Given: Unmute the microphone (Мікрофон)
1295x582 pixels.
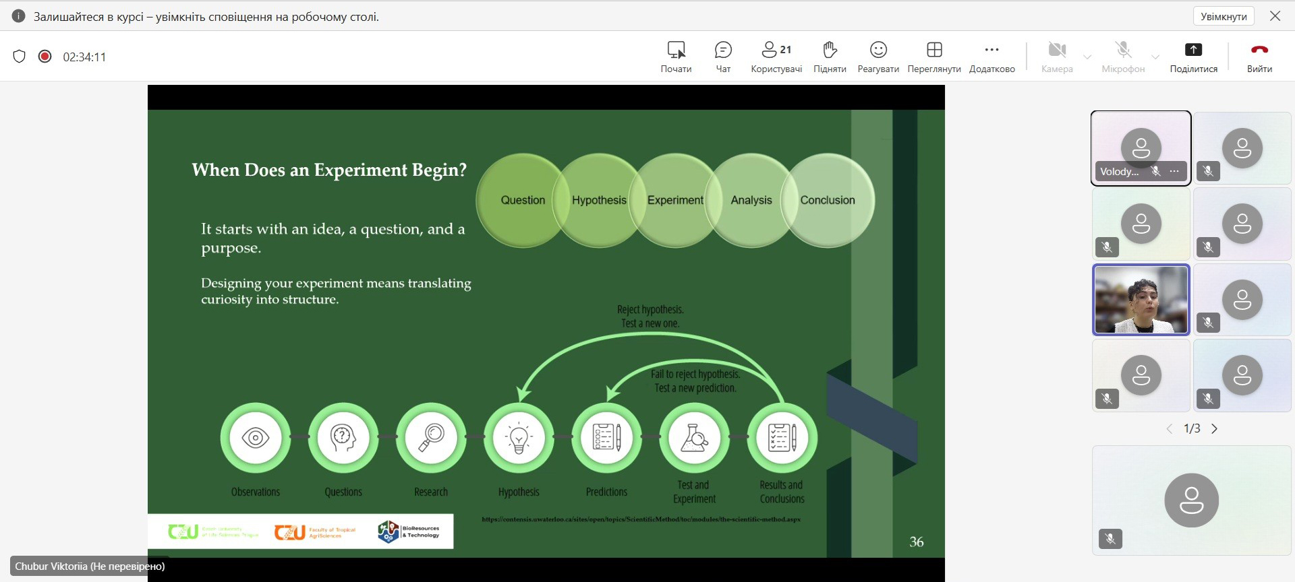Looking at the screenshot, I should (1122, 57).
